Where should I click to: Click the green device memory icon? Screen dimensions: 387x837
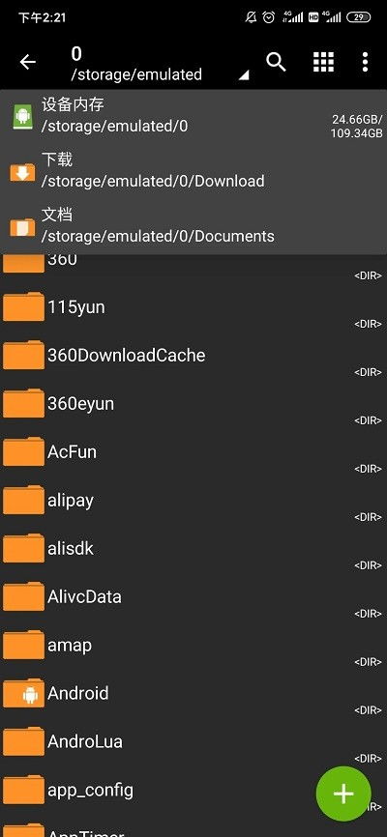click(x=22, y=116)
